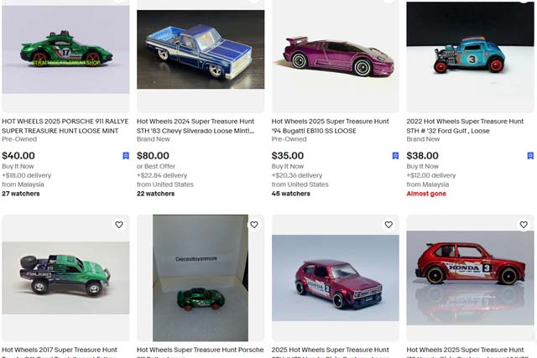The width and height of the screenshot is (537, 358).
Task: Favorite the maroon Honda Civic listing with heart
Action: pos(388,225)
